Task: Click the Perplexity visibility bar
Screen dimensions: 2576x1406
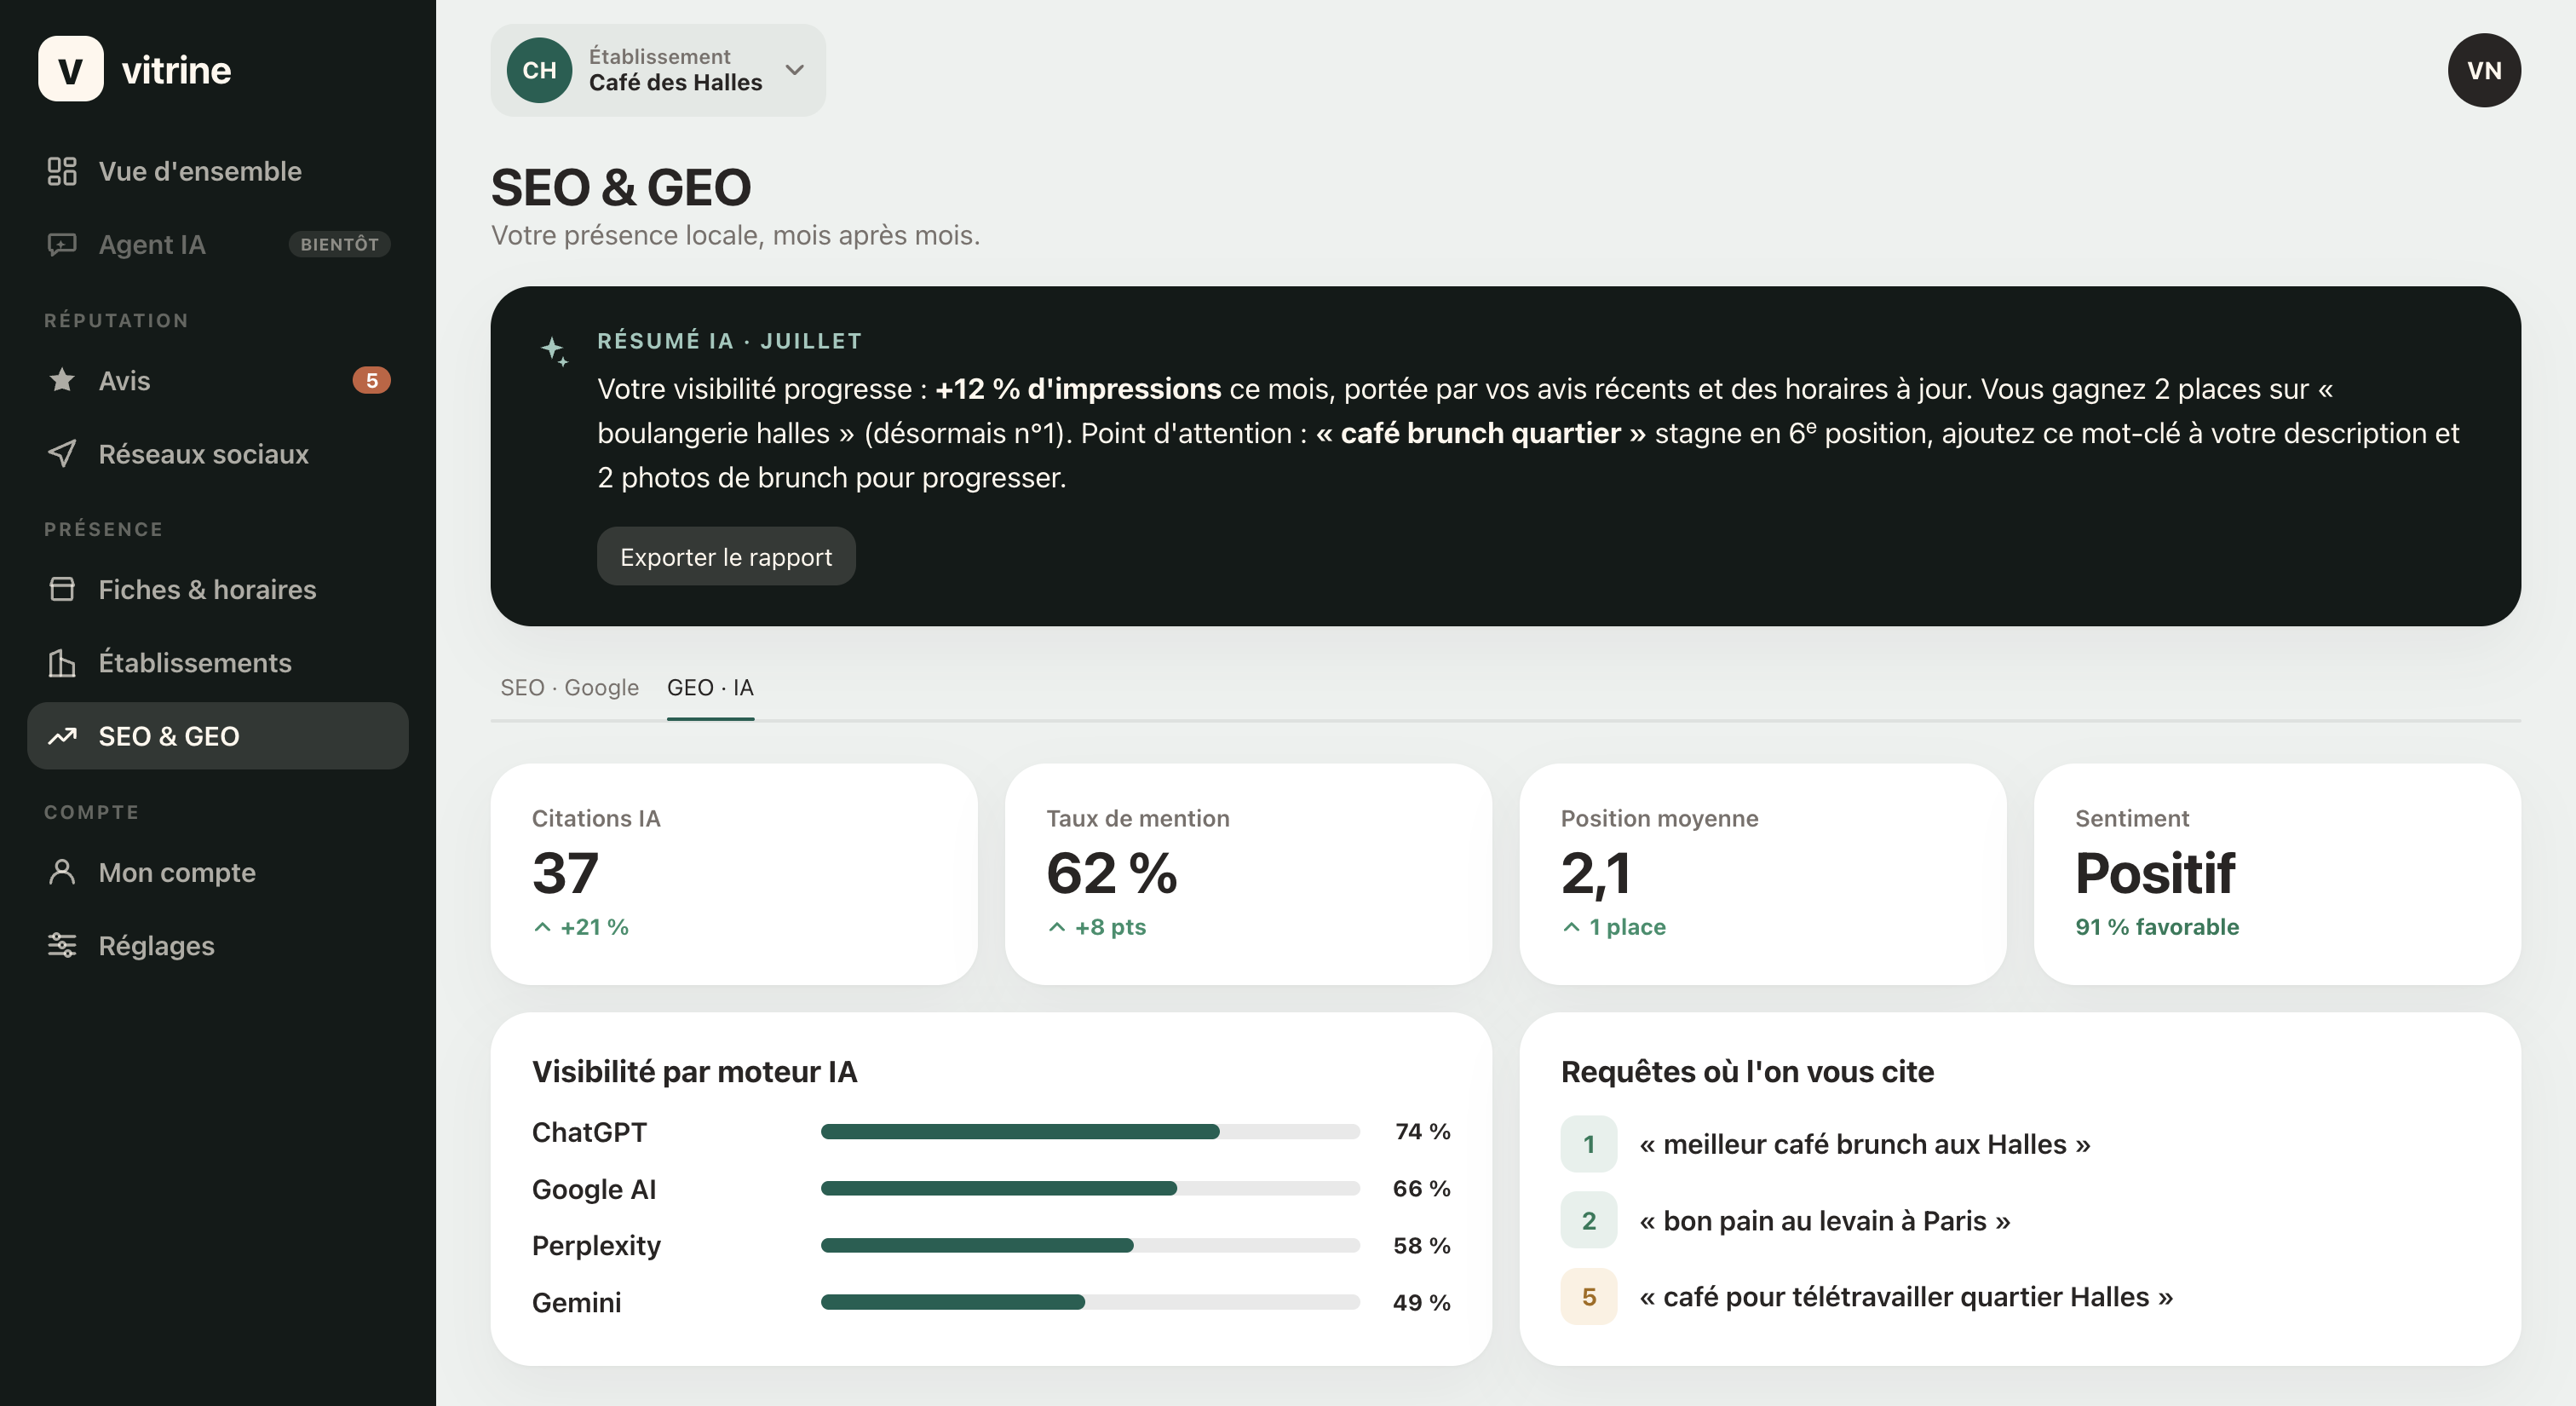Action: 1090,1245
